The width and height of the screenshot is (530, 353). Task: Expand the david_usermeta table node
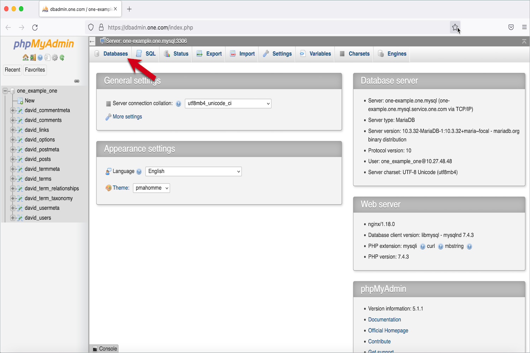point(13,208)
